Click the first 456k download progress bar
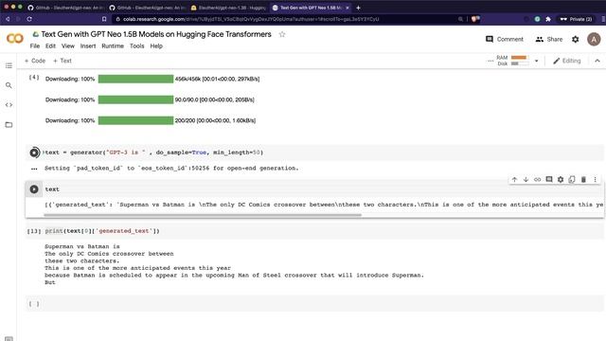Viewport: 606px width, 341px height. [x=135, y=79]
